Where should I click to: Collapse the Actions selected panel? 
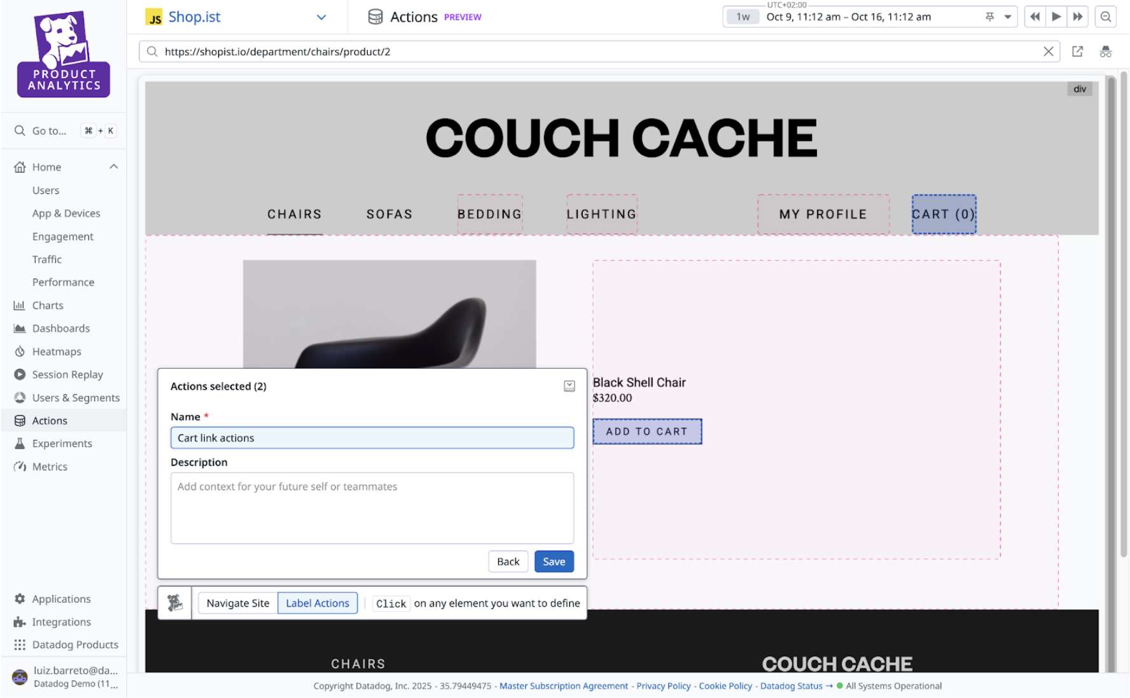coord(569,386)
